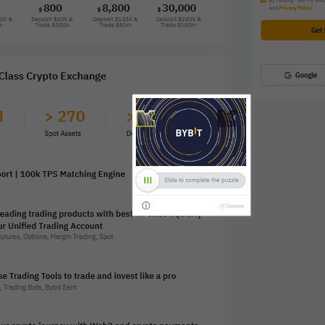This screenshot has height=325, width=325.
Task: Click the Google sign-in button
Action: tap(293, 75)
